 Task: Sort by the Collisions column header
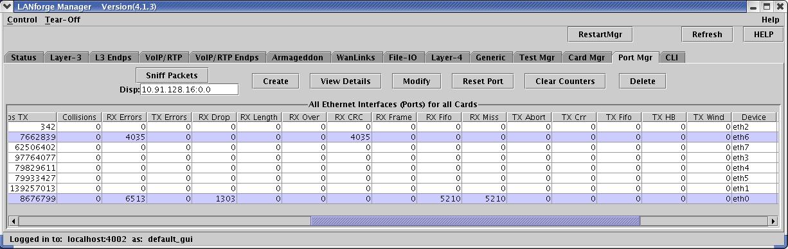(79, 117)
